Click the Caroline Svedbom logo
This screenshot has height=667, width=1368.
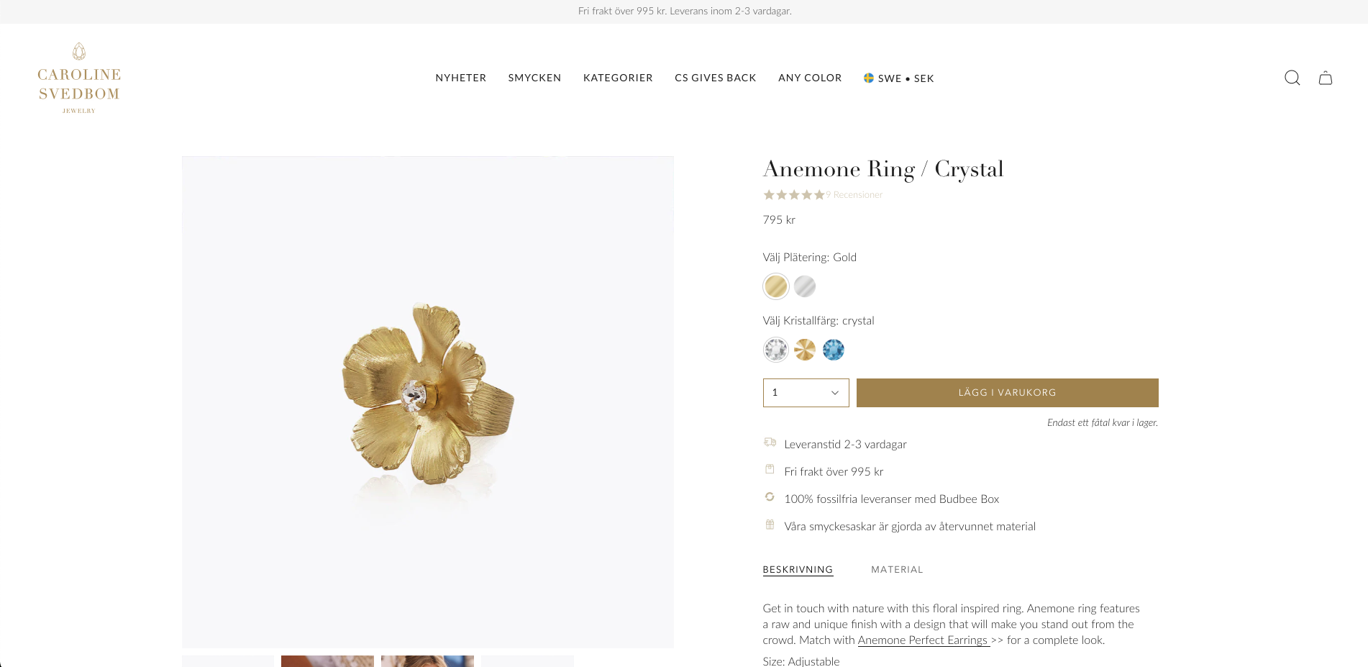[79, 78]
